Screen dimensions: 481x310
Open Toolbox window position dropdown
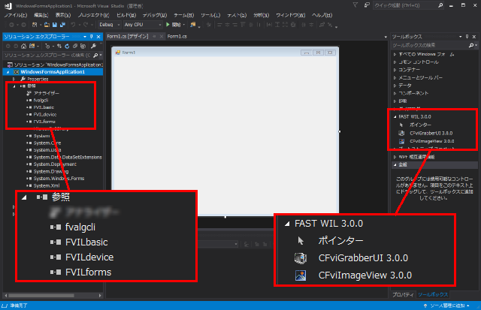[x=461, y=37]
